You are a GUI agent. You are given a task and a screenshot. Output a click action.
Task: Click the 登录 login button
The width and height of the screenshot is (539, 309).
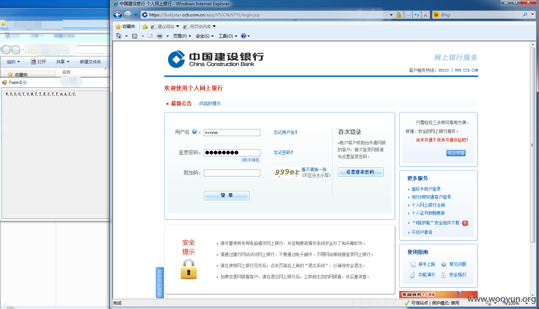(227, 196)
